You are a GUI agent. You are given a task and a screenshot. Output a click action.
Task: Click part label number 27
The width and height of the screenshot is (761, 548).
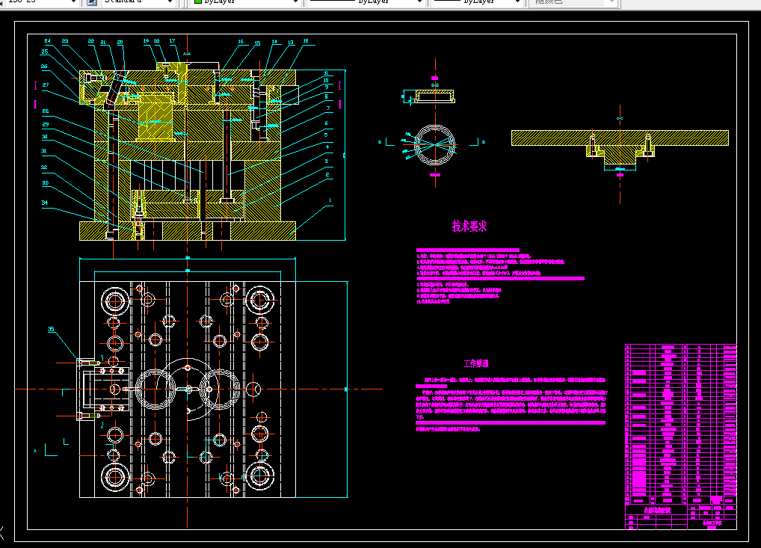(46, 84)
